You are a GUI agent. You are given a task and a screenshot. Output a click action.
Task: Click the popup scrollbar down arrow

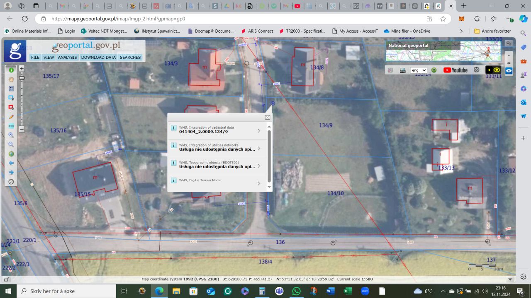(269, 187)
